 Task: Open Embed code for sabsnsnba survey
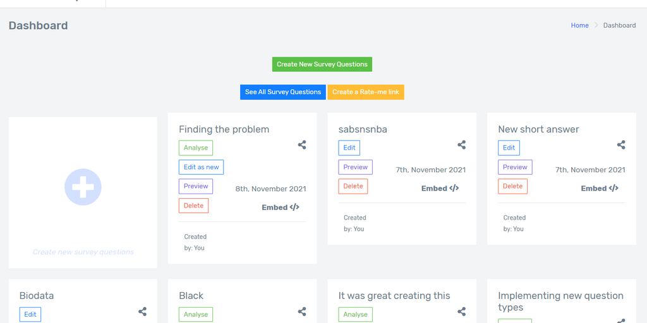440,188
